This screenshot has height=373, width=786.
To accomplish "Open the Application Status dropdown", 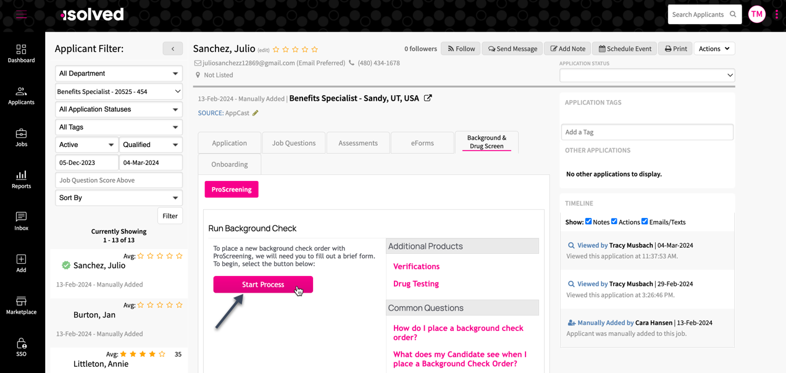I will pyautogui.click(x=646, y=75).
